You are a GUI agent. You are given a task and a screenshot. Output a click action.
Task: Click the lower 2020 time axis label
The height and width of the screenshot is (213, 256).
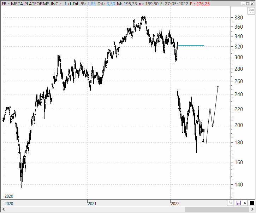(x=9, y=204)
